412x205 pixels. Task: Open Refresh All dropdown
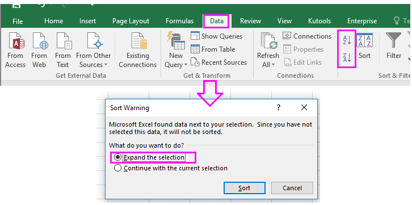[268, 50]
